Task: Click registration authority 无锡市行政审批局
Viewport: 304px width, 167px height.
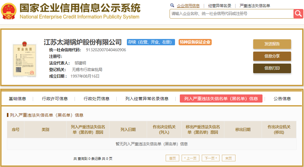Action: click(x=87, y=70)
